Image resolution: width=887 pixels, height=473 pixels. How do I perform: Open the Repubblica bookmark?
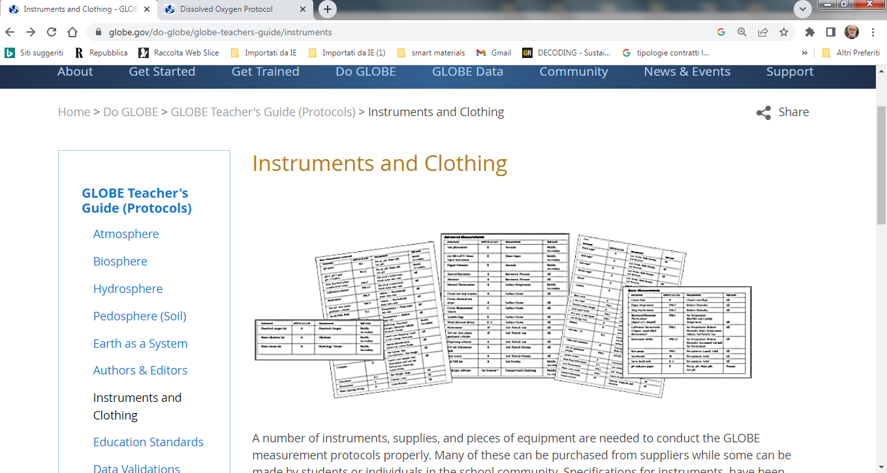pyautogui.click(x=101, y=53)
